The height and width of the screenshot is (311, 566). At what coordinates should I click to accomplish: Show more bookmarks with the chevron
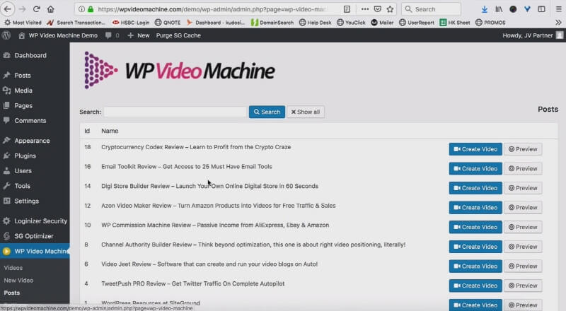pyautogui.click(x=558, y=23)
